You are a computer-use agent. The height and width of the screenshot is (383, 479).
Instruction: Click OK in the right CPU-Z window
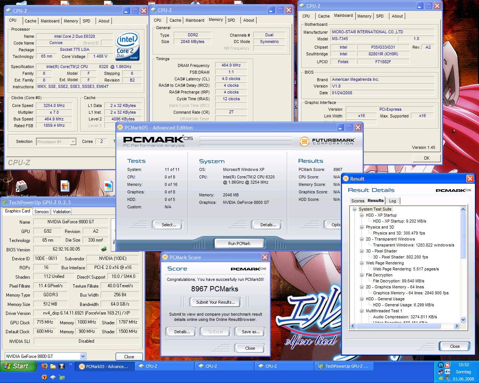point(426,158)
